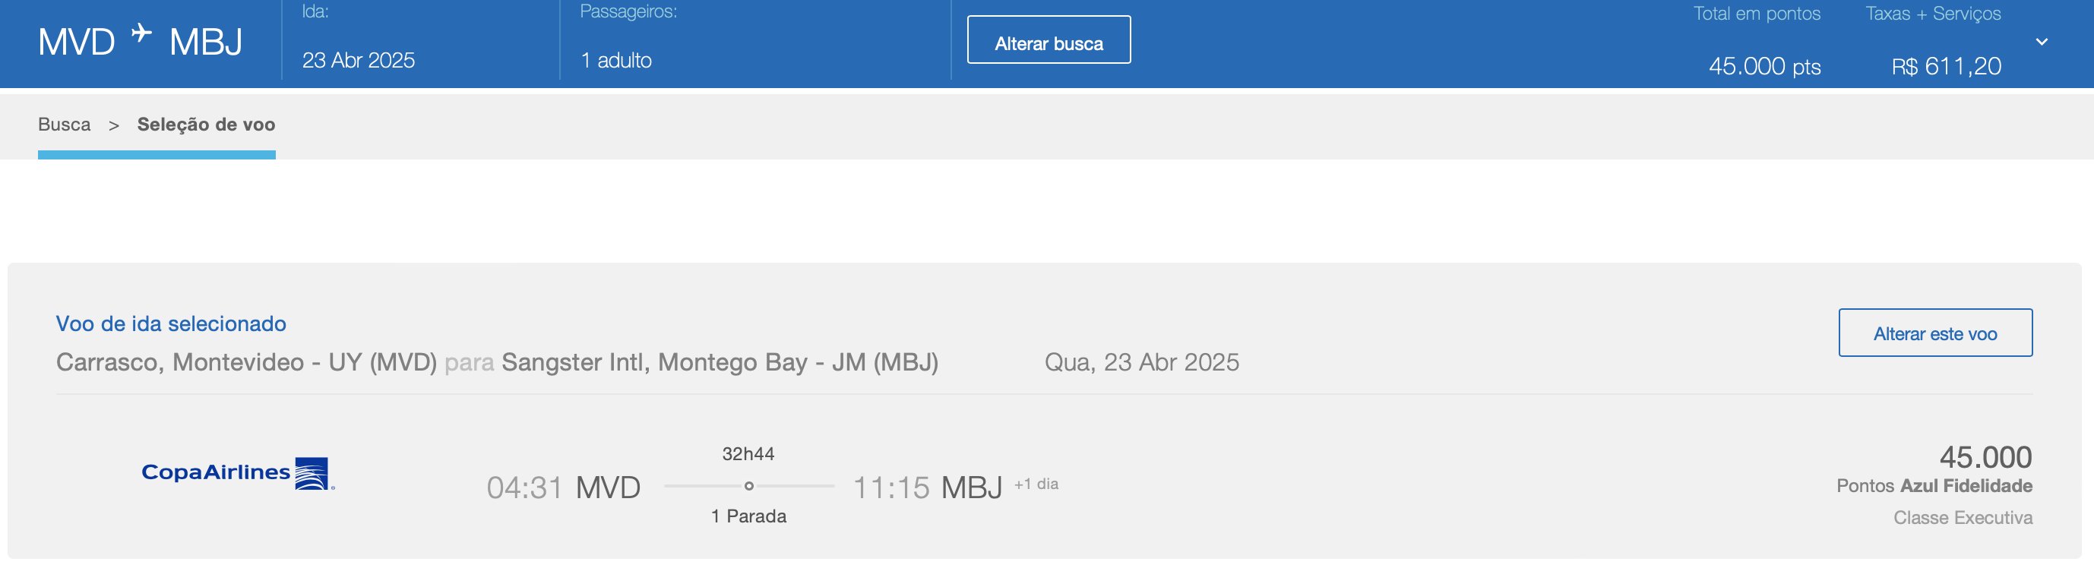Click the MBJ destination code in header
2094x568 pixels.
206,43
